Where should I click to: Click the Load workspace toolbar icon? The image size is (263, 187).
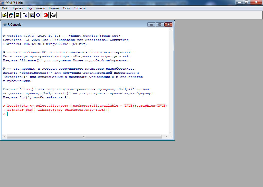11,15
